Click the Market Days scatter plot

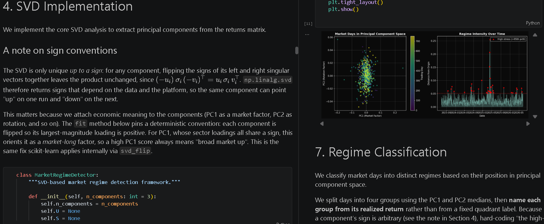pos(370,74)
